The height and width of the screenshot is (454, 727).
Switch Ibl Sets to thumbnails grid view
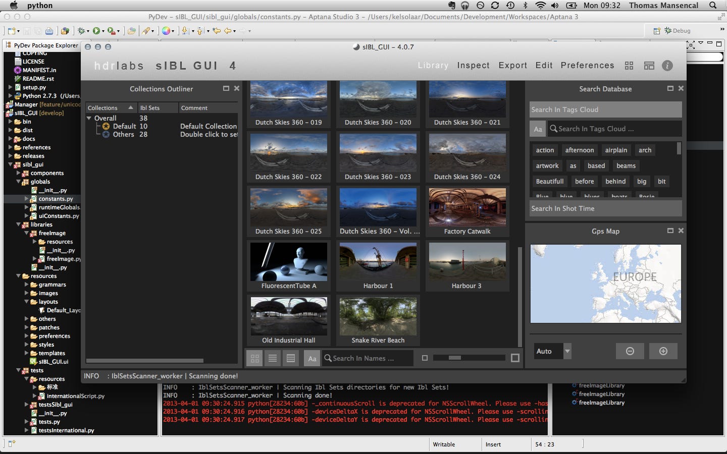[255, 358]
